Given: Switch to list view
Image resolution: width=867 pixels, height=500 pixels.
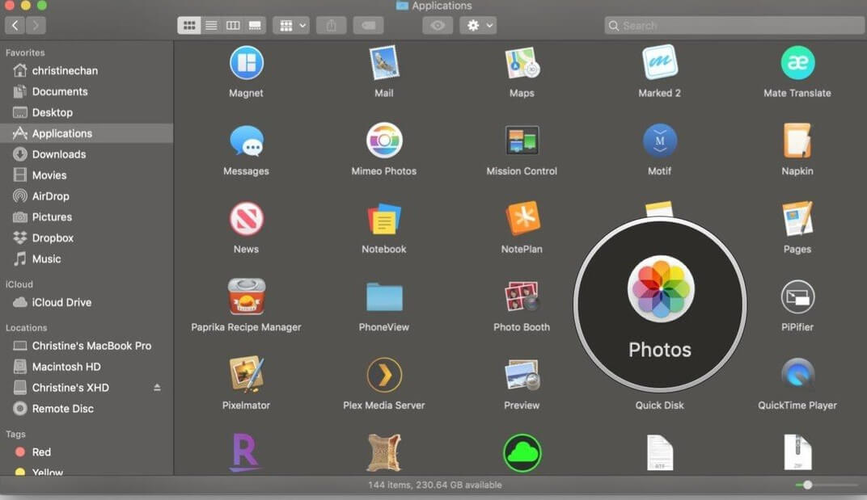Looking at the screenshot, I should 211,25.
